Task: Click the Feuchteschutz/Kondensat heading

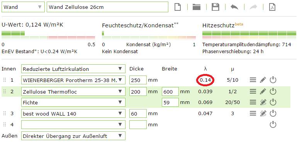Action: point(140,25)
